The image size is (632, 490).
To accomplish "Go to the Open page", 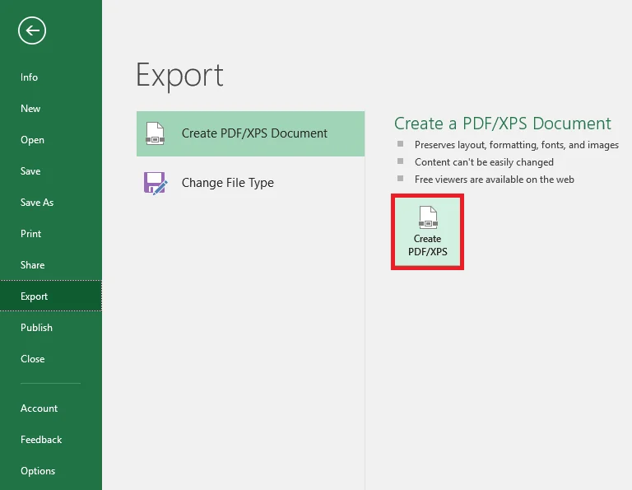I will (33, 140).
